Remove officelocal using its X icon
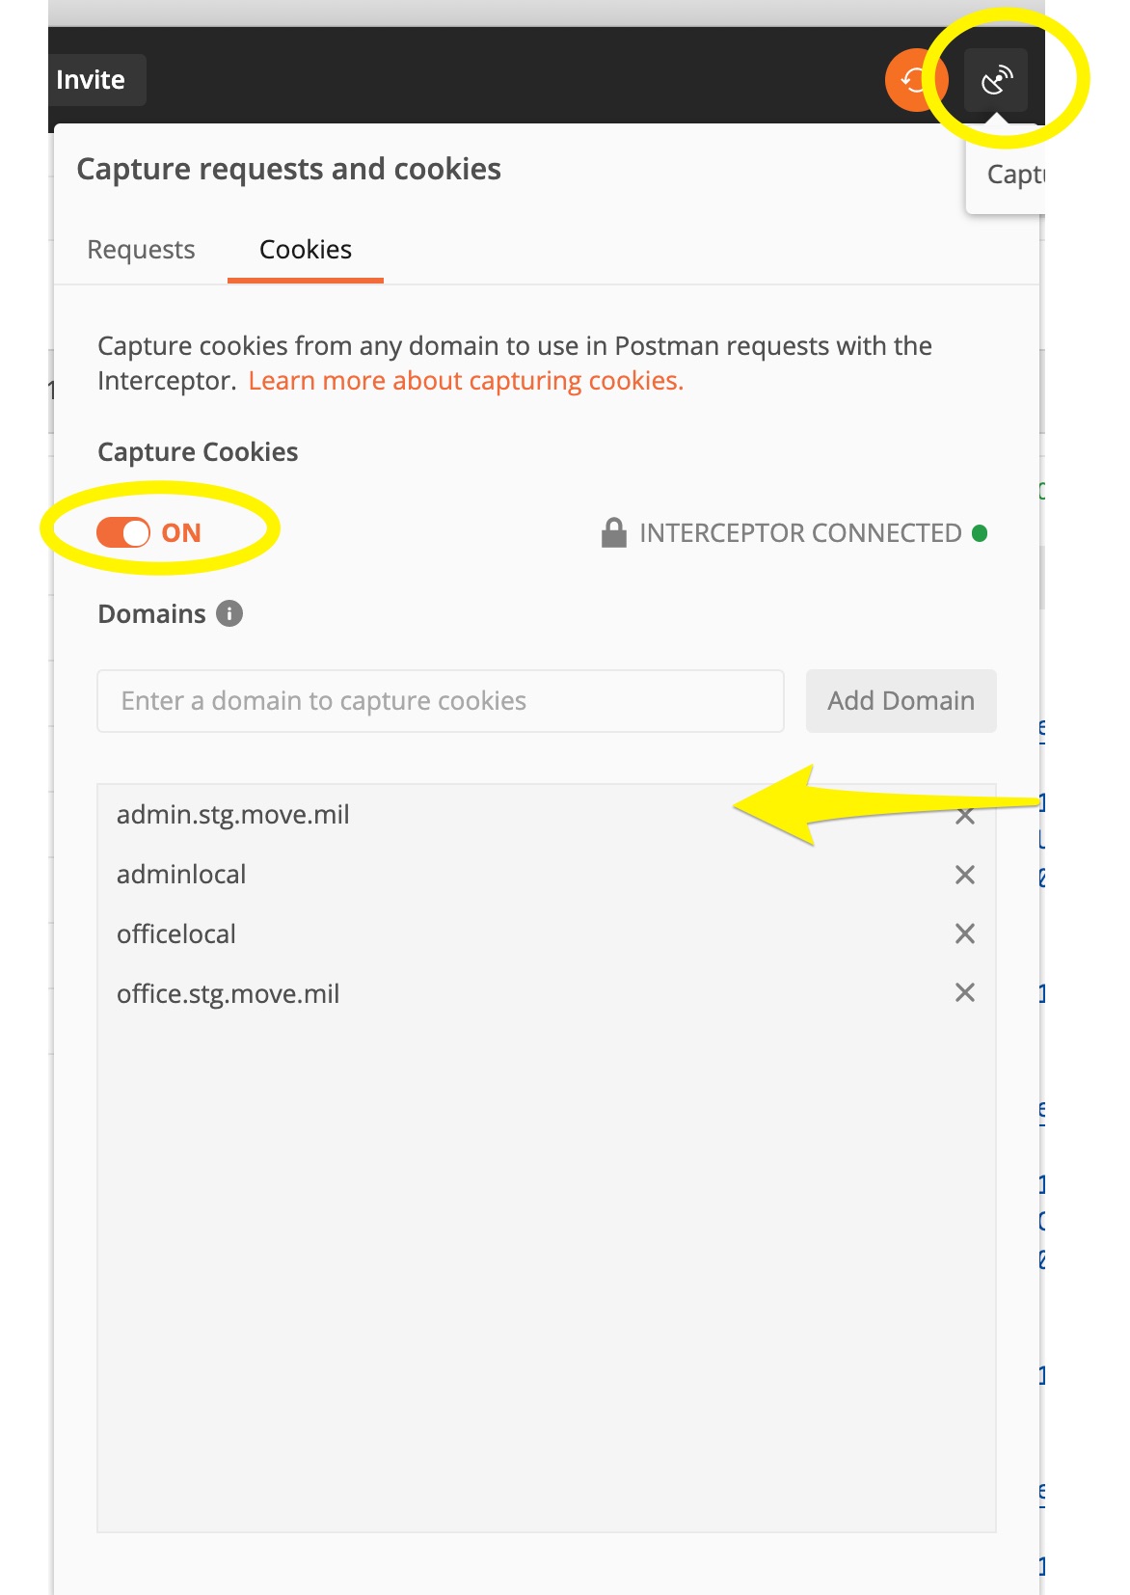1130x1595 pixels. click(963, 933)
